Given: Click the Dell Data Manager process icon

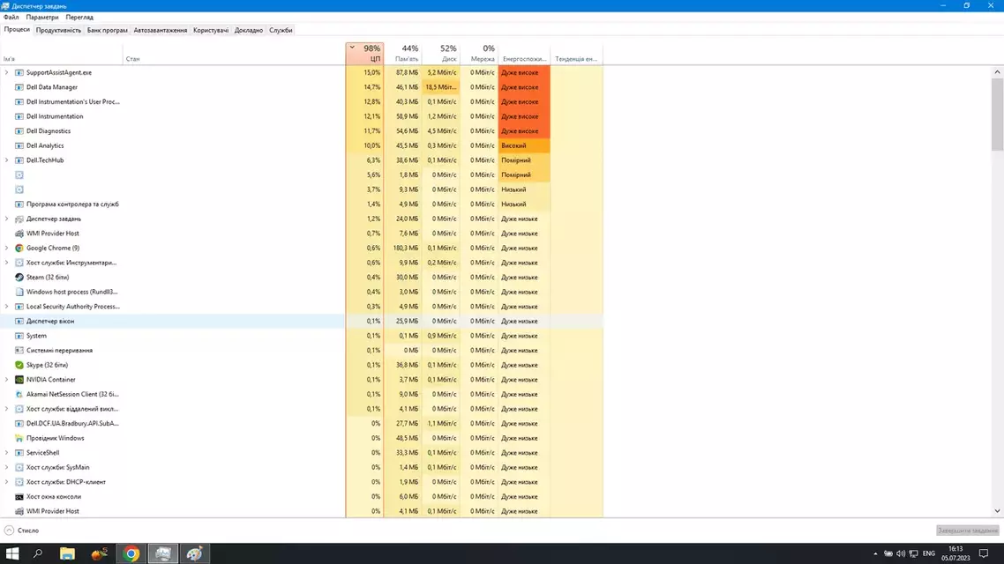Looking at the screenshot, I should (19, 87).
